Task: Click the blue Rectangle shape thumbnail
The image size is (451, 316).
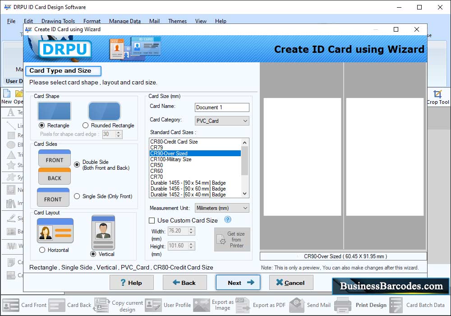Action: [55, 111]
